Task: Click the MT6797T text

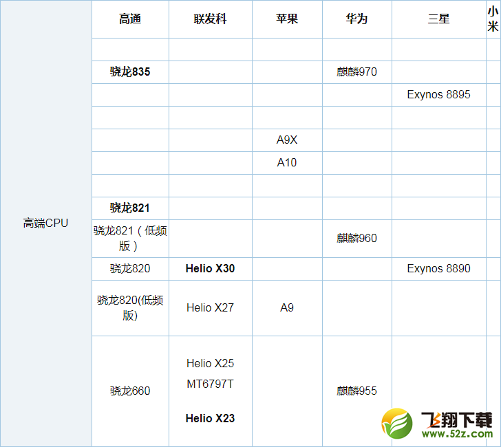Action: (x=210, y=384)
